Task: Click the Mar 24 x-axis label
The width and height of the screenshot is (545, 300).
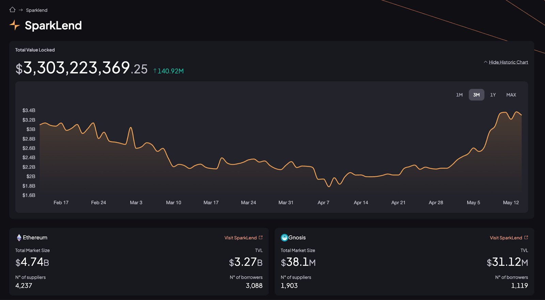Action: click(248, 203)
